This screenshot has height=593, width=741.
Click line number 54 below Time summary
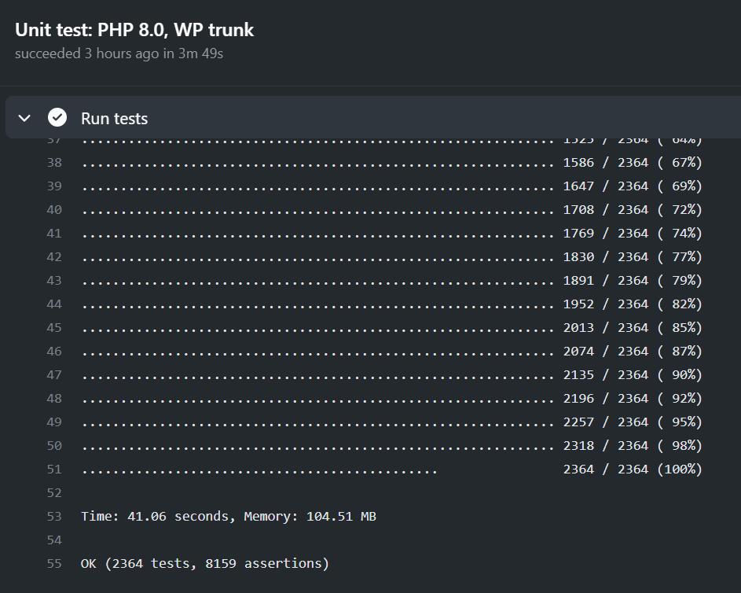(53, 540)
